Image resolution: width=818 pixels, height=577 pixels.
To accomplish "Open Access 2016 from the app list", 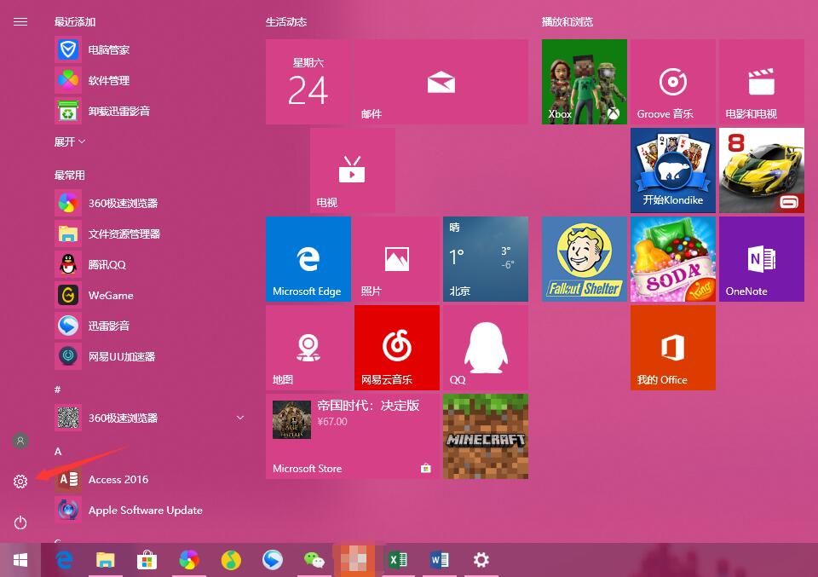I will click(x=118, y=479).
